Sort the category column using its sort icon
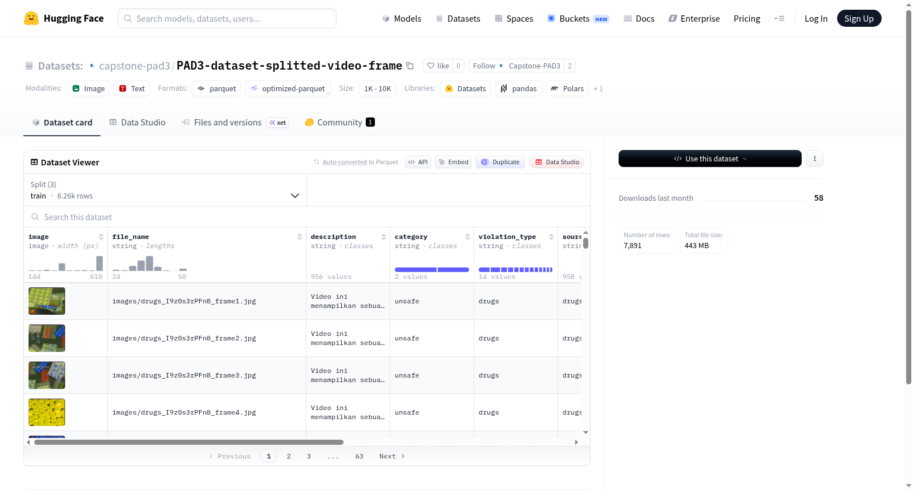 467,237
